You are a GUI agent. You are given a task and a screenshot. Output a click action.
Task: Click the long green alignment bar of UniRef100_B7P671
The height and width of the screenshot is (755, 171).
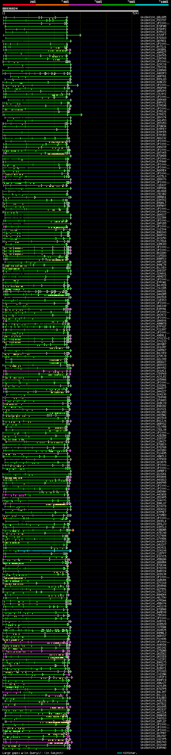click(43, 115)
